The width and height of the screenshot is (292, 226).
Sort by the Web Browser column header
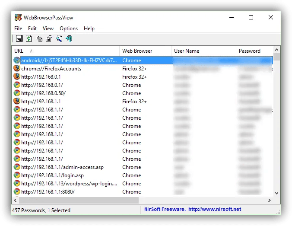(x=145, y=51)
